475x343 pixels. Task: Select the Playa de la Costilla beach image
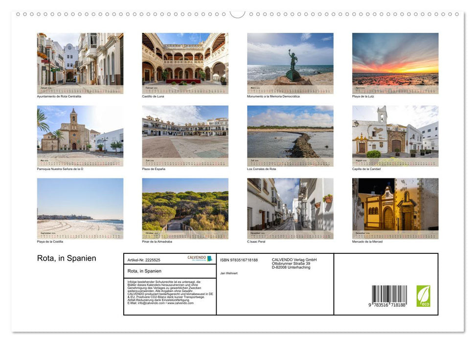pyautogui.click(x=80, y=206)
